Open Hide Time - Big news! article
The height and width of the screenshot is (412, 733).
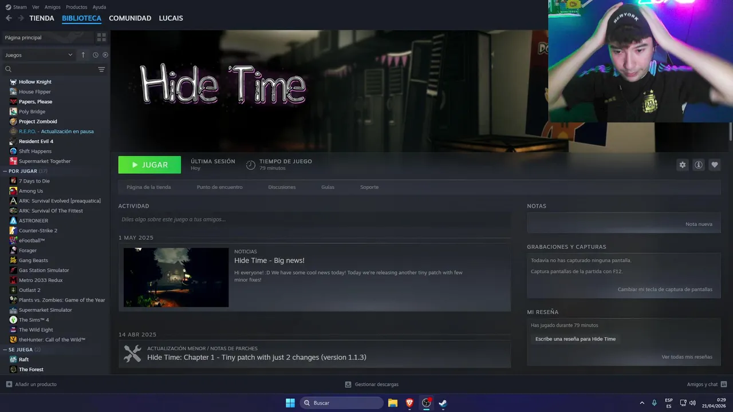(269, 260)
